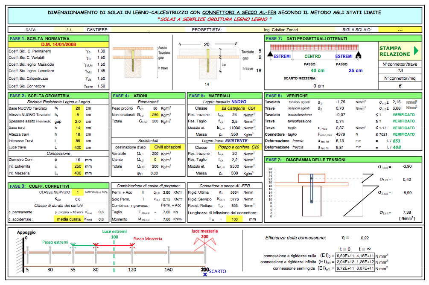Click the (EI)eff t=0 value 9,72E+11
This screenshot has height=285, width=429.
coord(345,268)
